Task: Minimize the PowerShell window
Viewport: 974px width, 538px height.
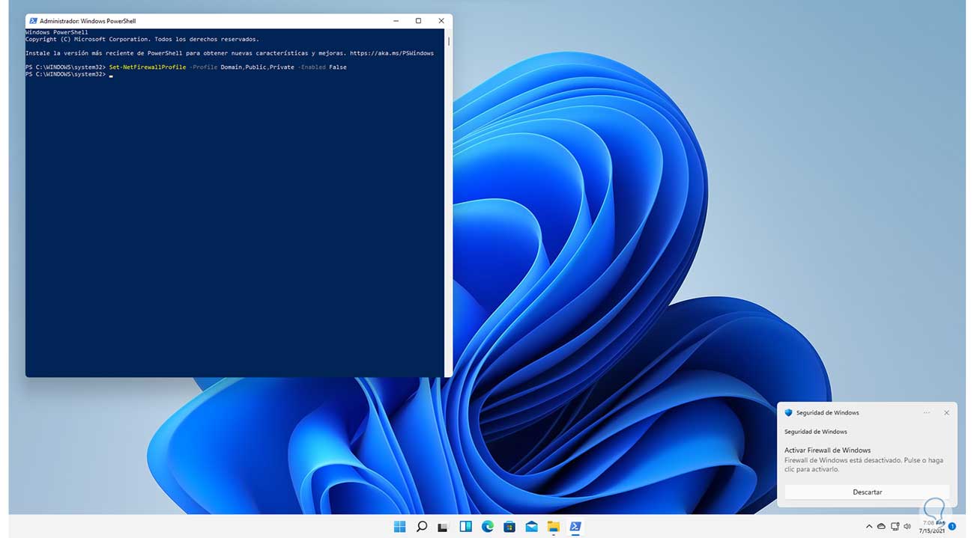Action: tap(396, 21)
